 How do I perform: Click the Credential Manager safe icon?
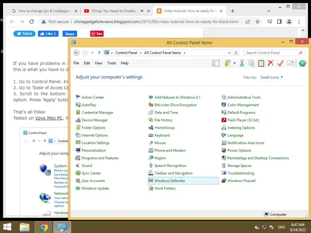78,112
